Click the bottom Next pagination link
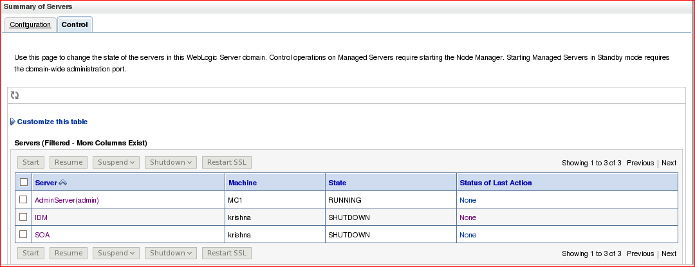This screenshot has width=695, height=267. click(669, 253)
